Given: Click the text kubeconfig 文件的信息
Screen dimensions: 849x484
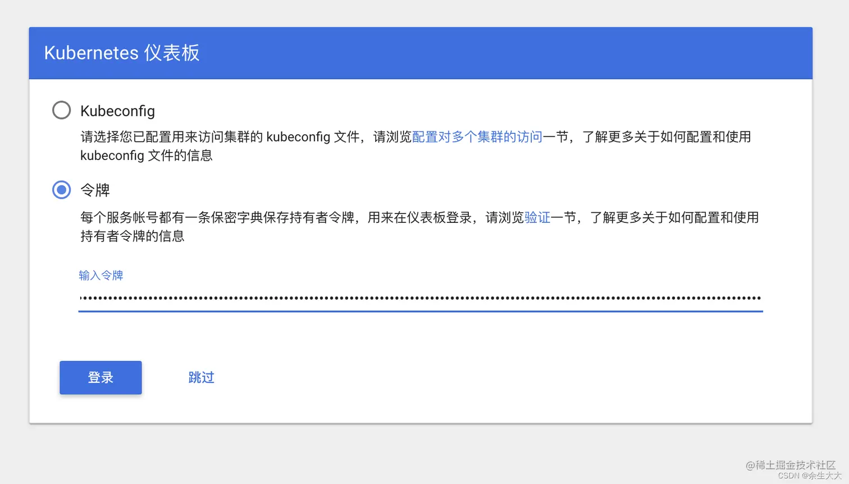Looking at the screenshot, I should pyautogui.click(x=147, y=156).
